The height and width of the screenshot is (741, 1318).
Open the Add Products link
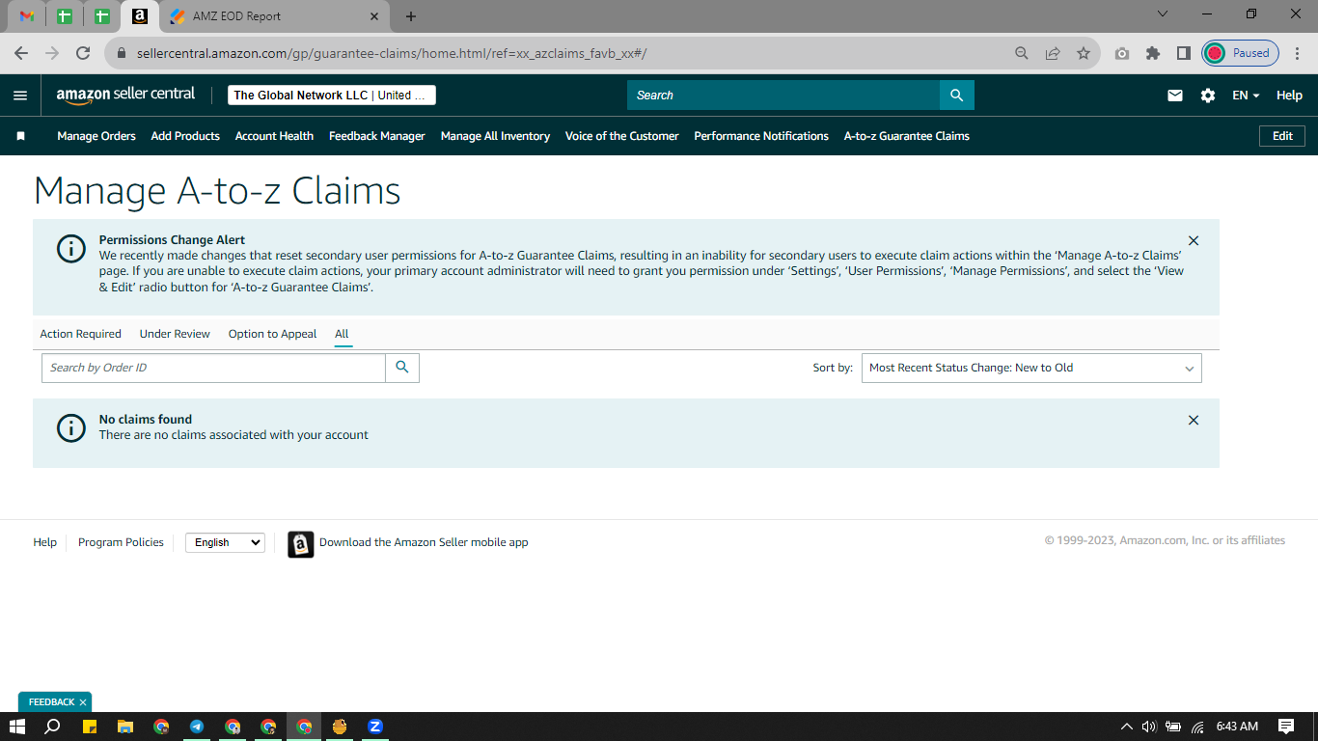coord(185,136)
